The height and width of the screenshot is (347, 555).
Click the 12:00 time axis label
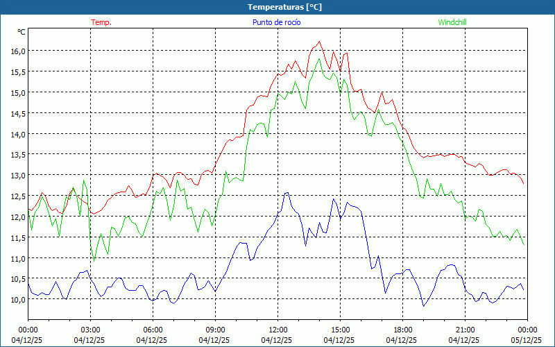click(277, 330)
